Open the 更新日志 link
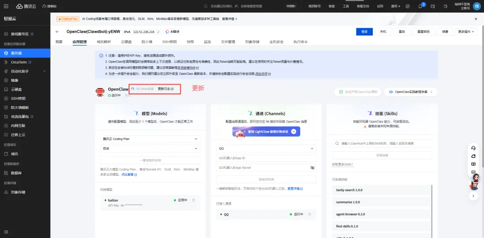The height and width of the screenshot is (238, 484). pos(165,89)
